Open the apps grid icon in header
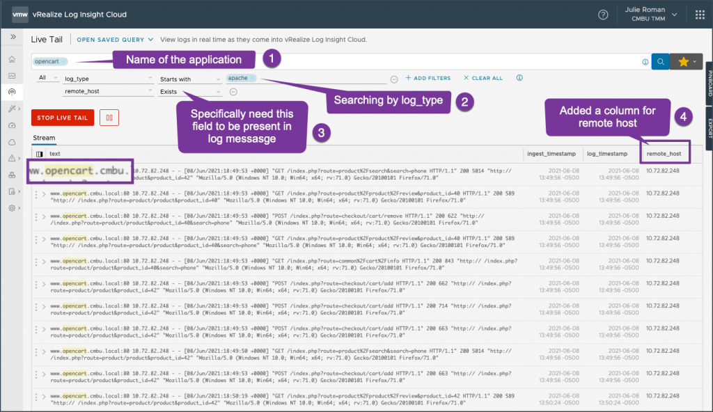This screenshot has width=713, height=412. click(x=700, y=15)
